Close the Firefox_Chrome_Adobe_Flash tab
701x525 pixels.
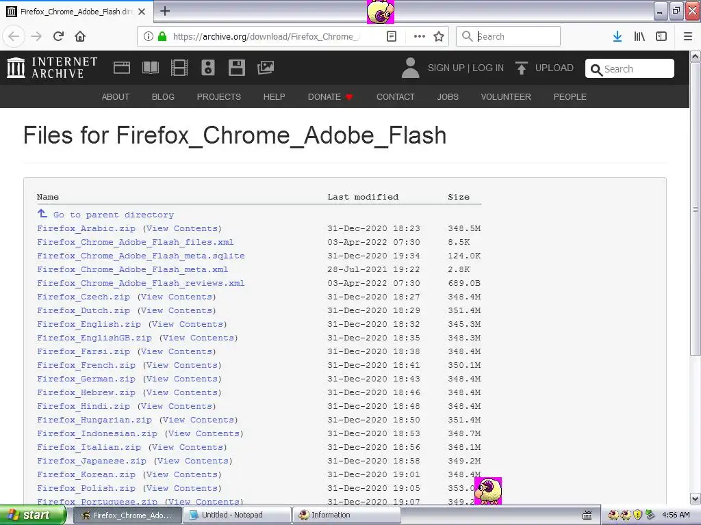click(x=142, y=12)
